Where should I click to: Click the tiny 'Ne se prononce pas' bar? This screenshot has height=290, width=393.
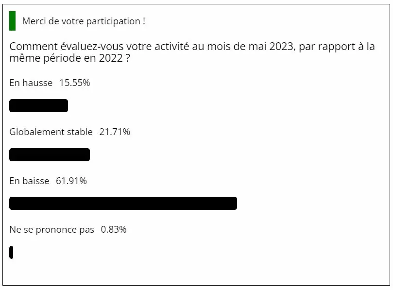click(11, 252)
